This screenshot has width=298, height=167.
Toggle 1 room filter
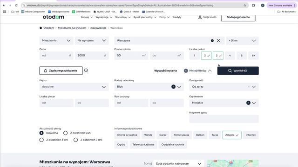tap(195, 56)
